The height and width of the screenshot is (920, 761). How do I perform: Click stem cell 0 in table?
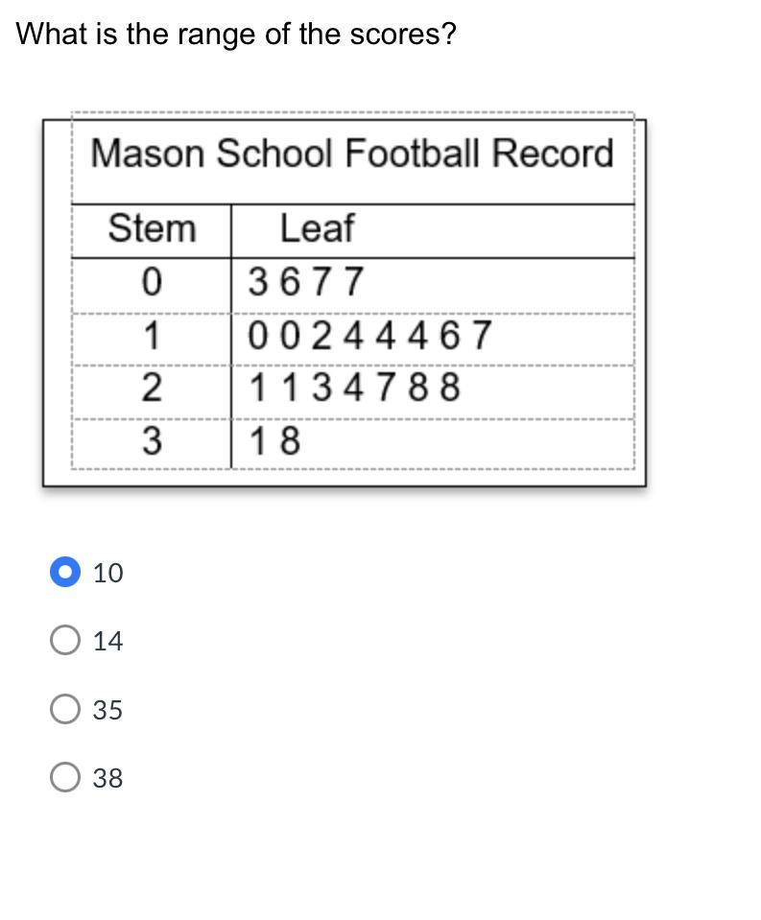click(152, 283)
